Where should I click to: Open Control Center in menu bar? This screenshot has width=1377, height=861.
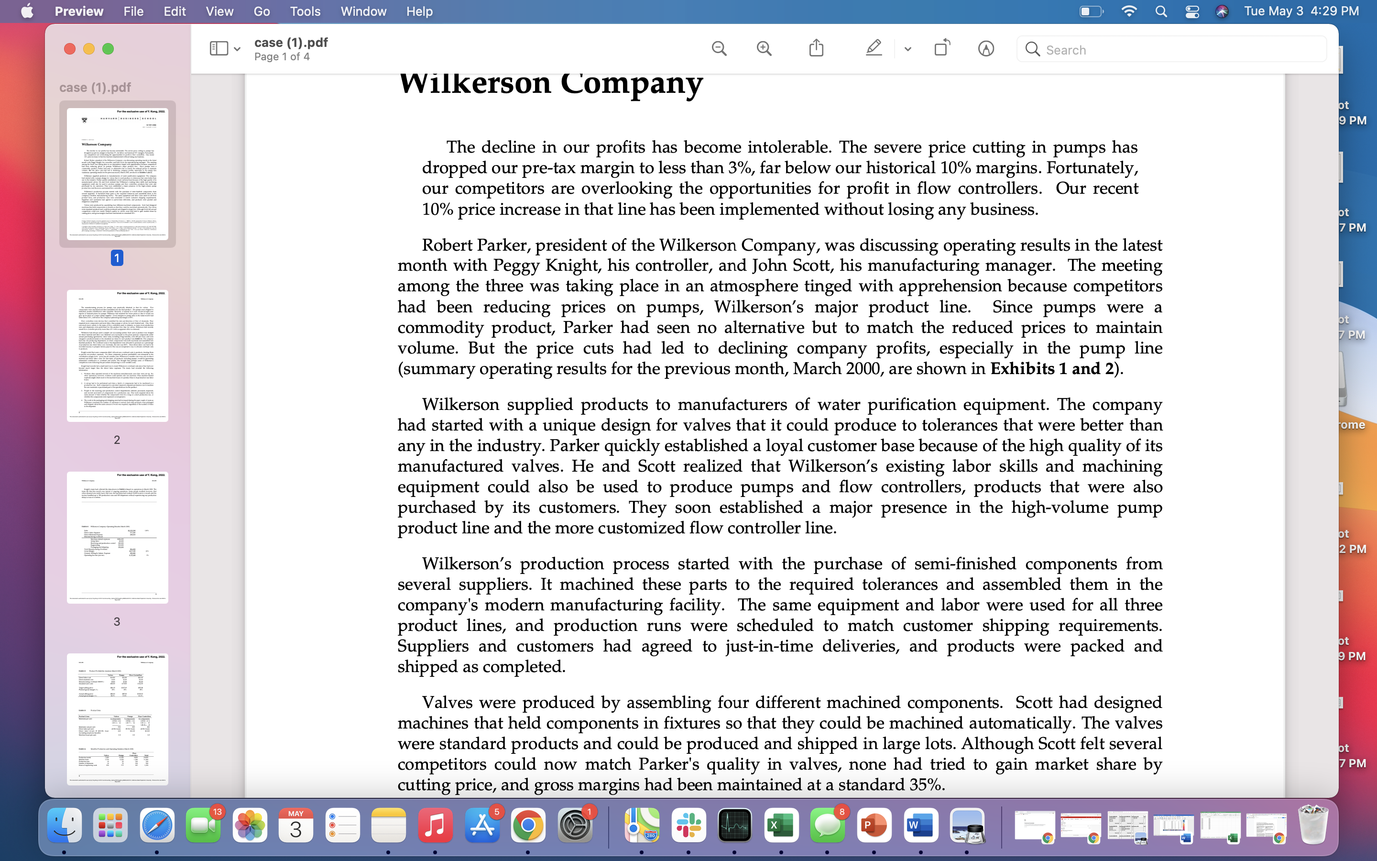1192,11
